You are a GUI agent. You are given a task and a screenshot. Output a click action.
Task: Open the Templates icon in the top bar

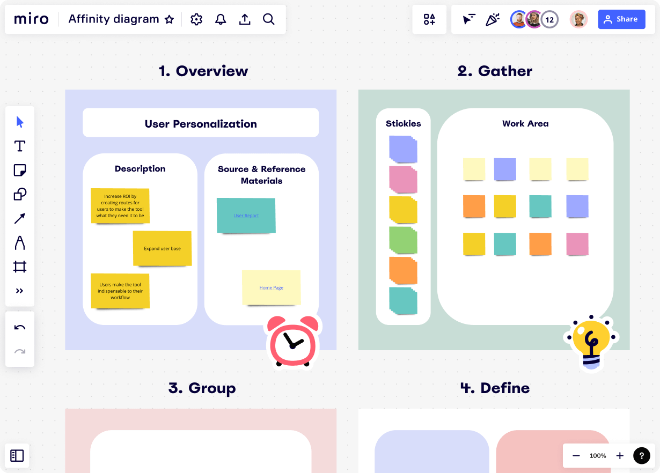[429, 19]
